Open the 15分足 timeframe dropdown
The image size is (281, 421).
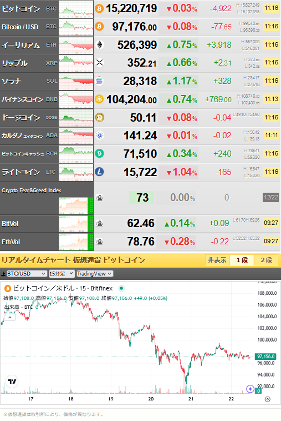tap(62, 274)
